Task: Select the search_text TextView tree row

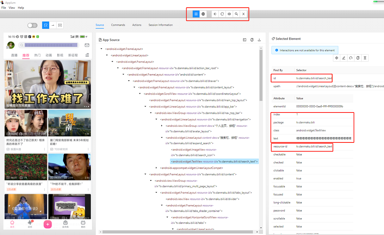Action: point(214,162)
